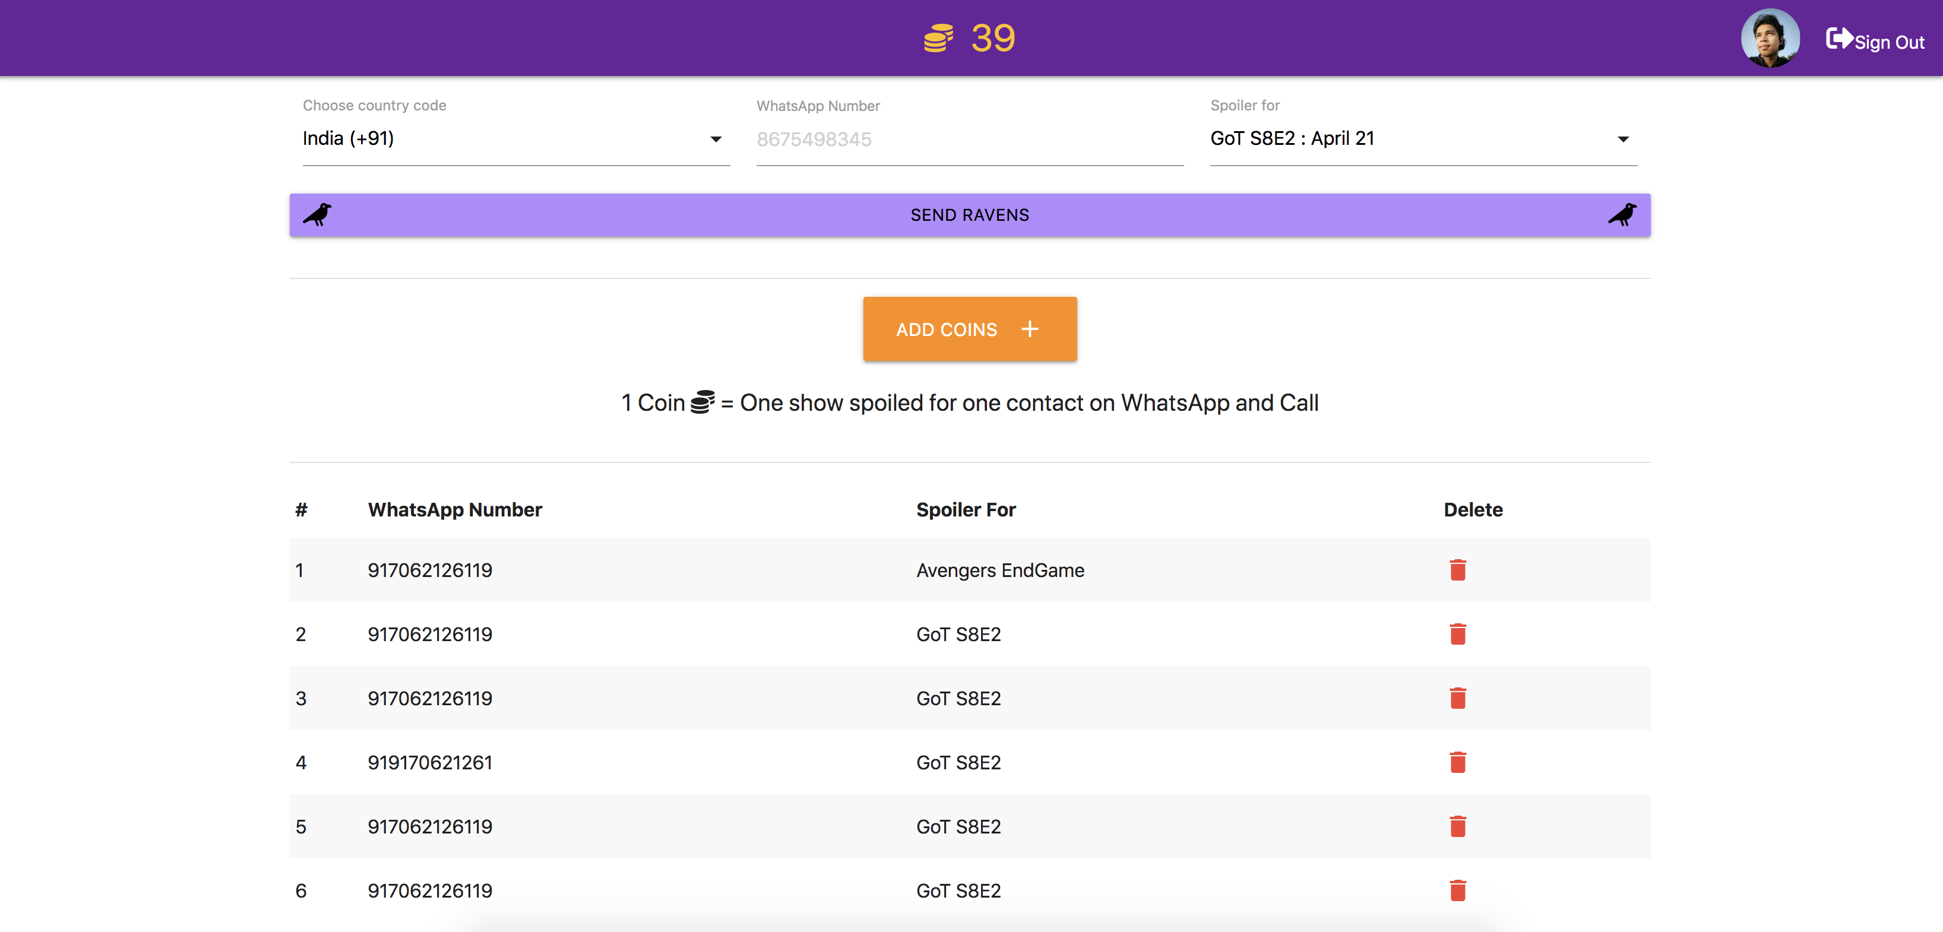The image size is (1943, 932).
Task: Click the coin balance 39
Action: point(993,39)
